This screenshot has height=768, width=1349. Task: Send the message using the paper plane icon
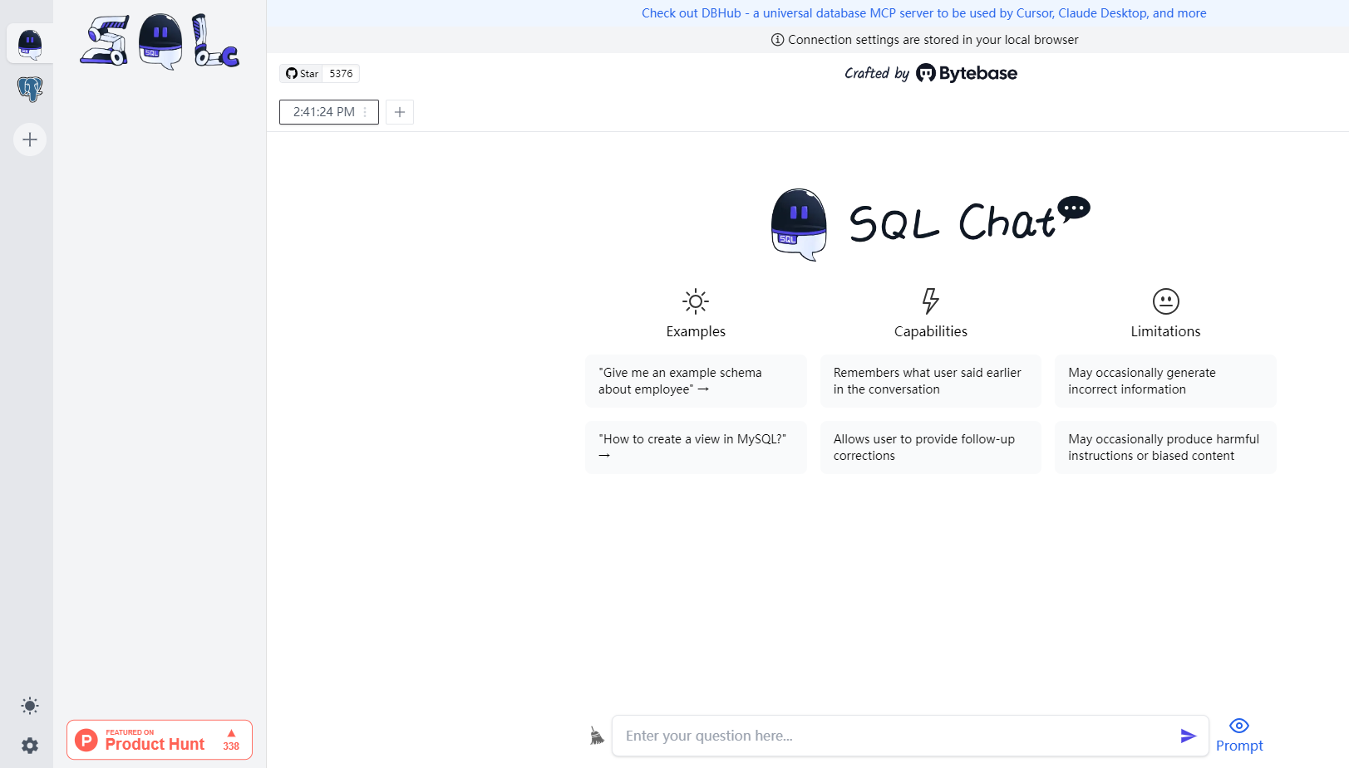pyautogui.click(x=1188, y=736)
